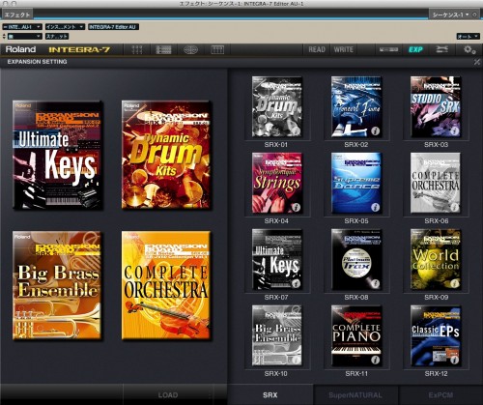Open info icon on SRX-07
Screen dimensions: 483x405
click(296, 283)
